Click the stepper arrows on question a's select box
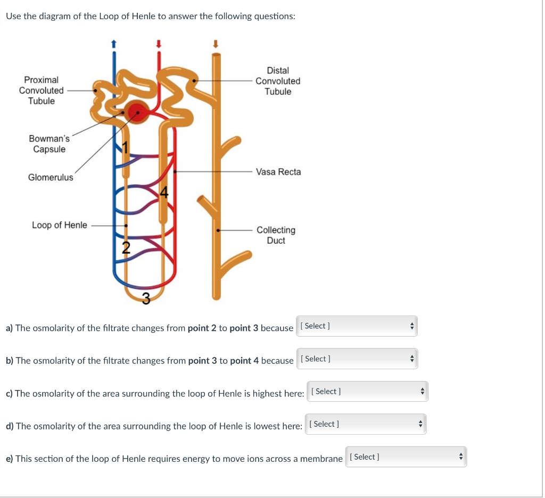This screenshot has height=498, width=545. click(412, 326)
